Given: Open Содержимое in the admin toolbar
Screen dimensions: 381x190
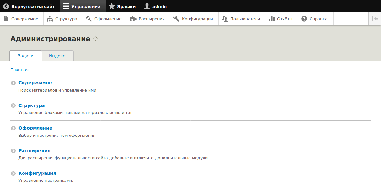Looking at the screenshot, I should 21,19.
